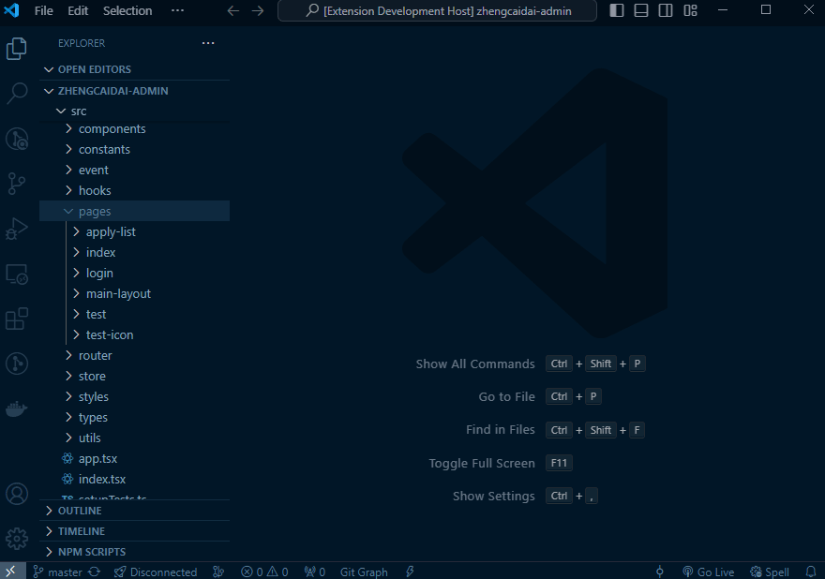Viewport: 825px width, 579px height.
Task: Open the Remote Explorer view
Action: (x=16, y=274)
